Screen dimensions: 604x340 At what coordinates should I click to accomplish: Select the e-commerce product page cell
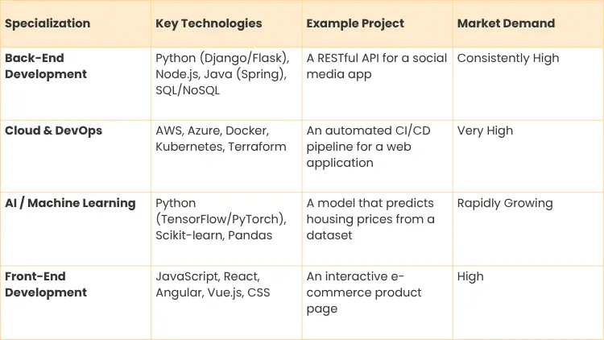[x=364, y=292]
